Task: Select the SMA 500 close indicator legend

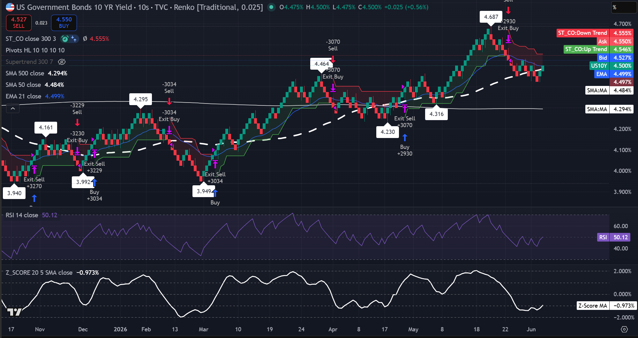Action: tap(25, 73)
